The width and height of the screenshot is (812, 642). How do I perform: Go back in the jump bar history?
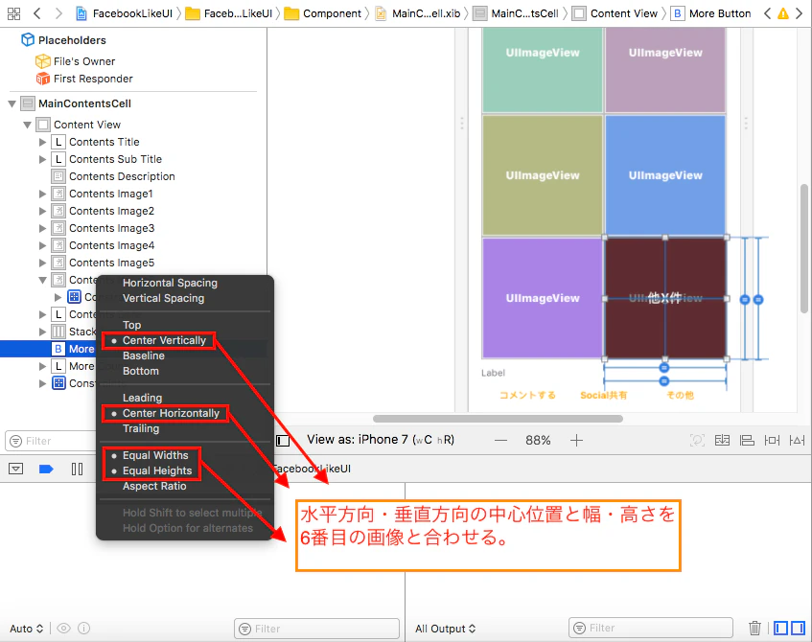point(36,13)
